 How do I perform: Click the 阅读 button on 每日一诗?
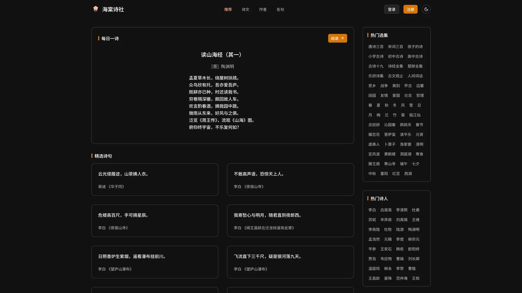[337, 38]
